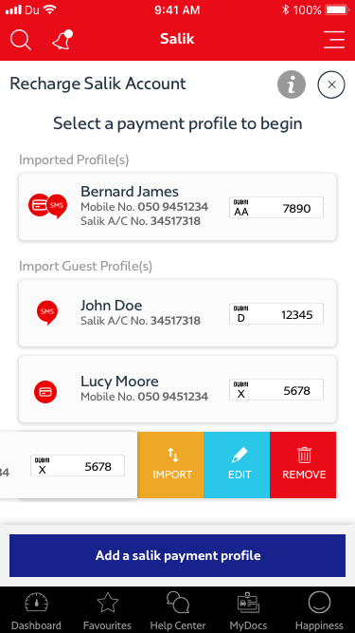
Task: Go to the Dashboard tab
Action: [36, 611]
